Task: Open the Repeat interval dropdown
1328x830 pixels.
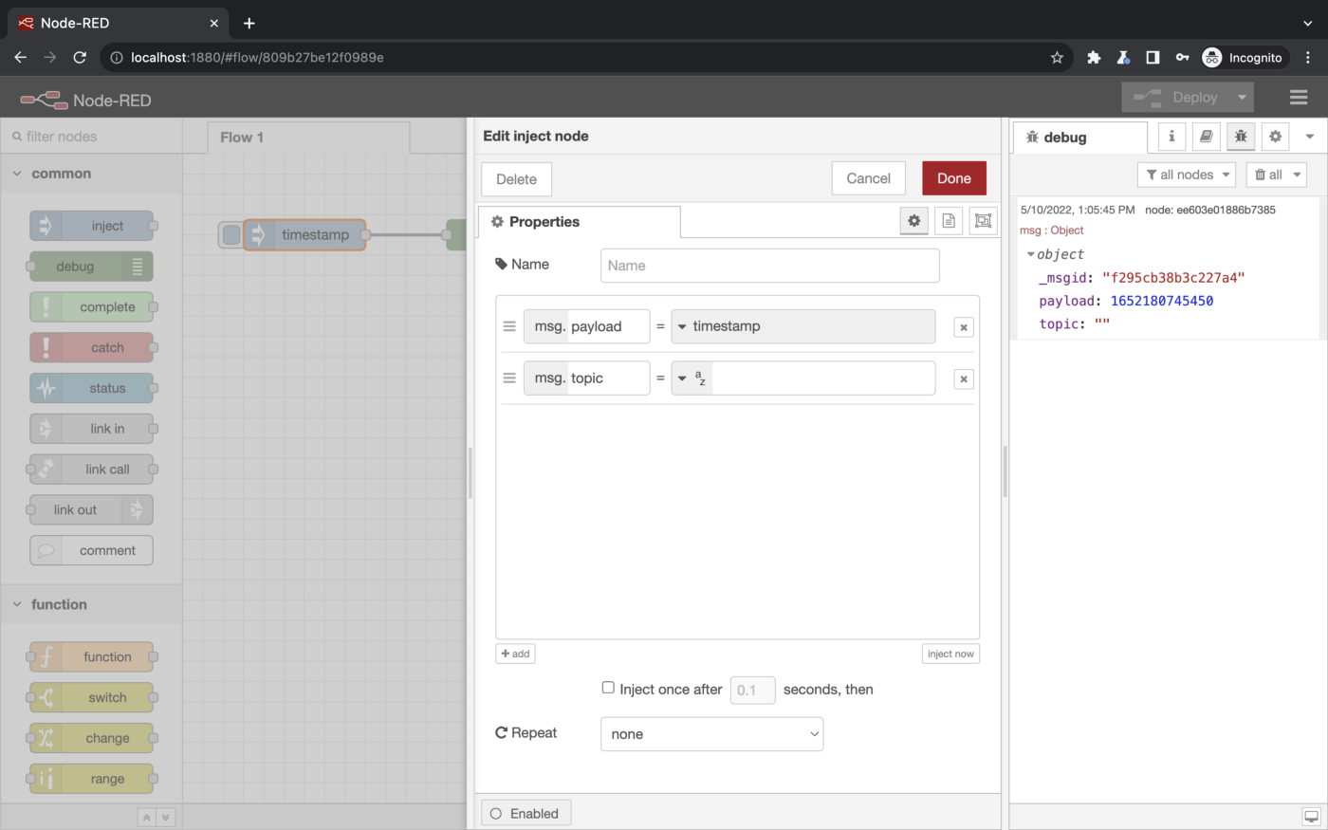Action: [711, 734]
